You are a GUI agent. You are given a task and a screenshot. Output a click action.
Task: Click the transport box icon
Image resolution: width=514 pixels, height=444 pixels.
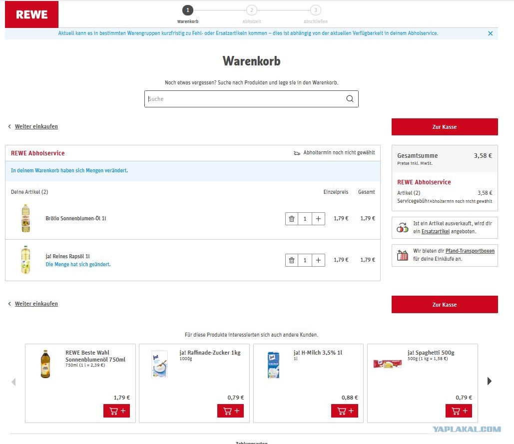(x=403, y=255)
